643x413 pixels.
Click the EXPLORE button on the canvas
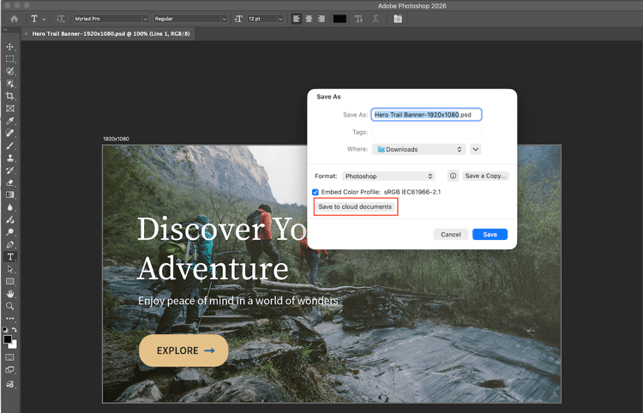click(183, 350)
